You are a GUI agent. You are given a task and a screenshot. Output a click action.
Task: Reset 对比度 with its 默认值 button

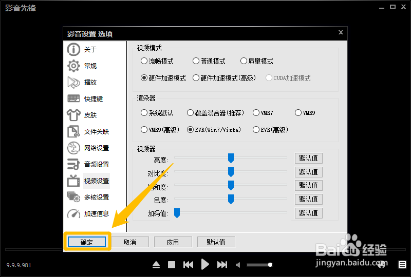coord(309,172)
